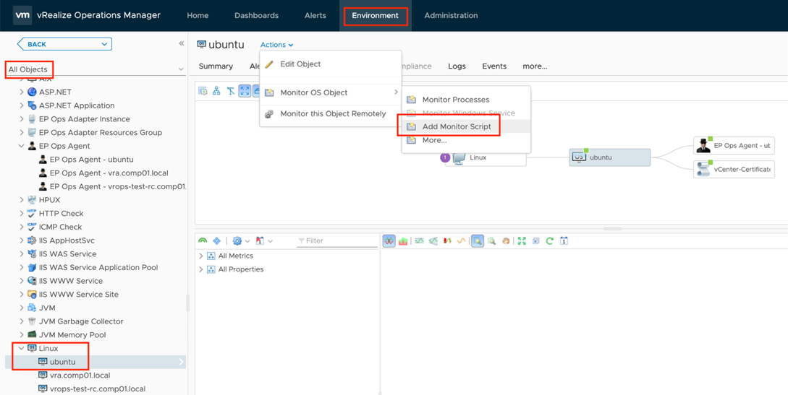The width and height of the screenshot is (788, 395).
Task: Click the calendar date control icon
Action: point(564,241)
